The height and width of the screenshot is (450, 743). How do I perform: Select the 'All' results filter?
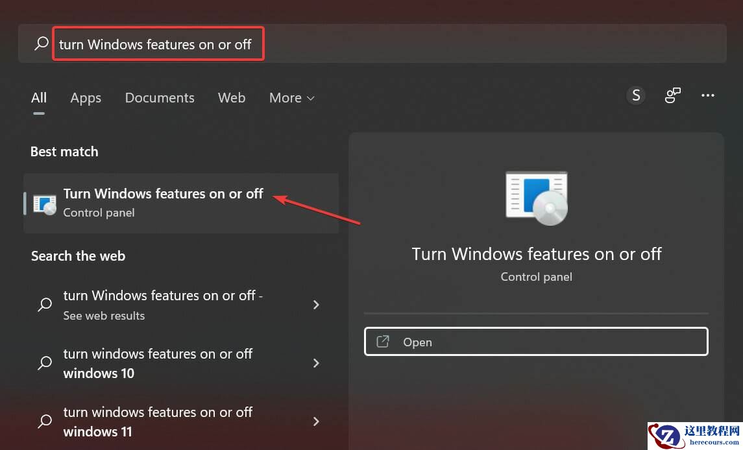[x=38, y=97]
